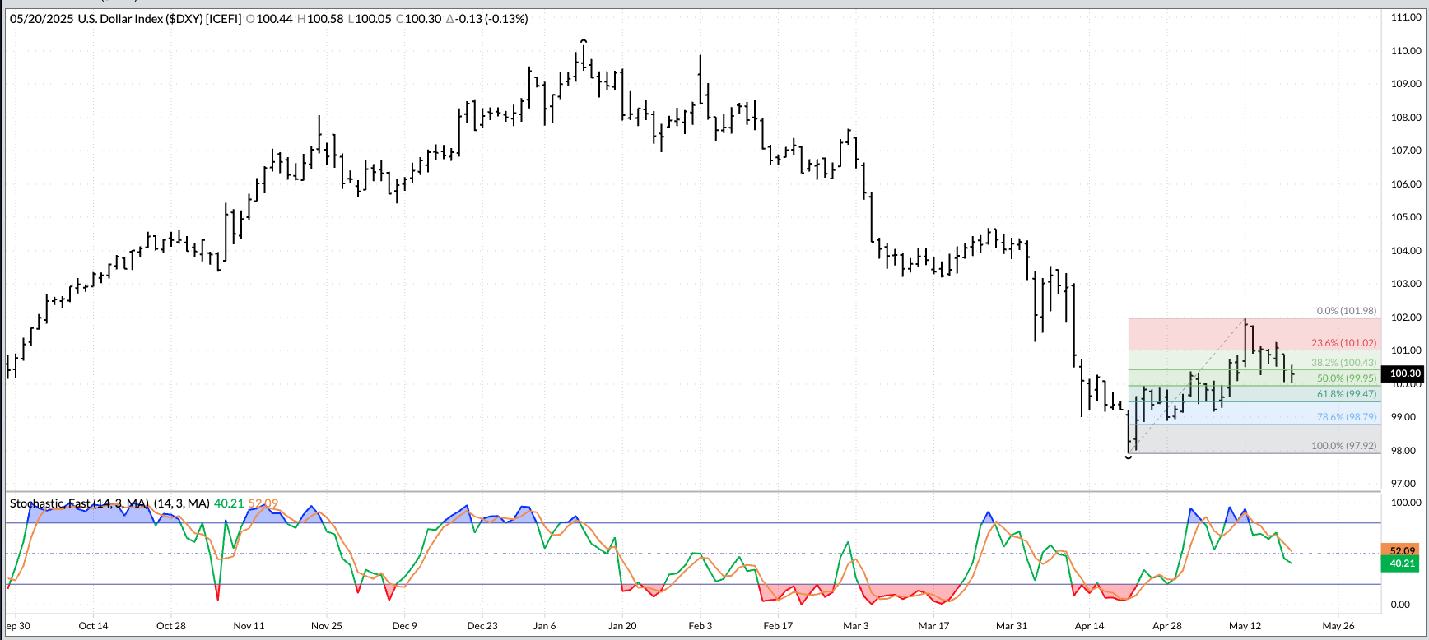Click the high marker above the January peak
The height and width of the screenshot is (640, 1429).
tap(584, 39)
